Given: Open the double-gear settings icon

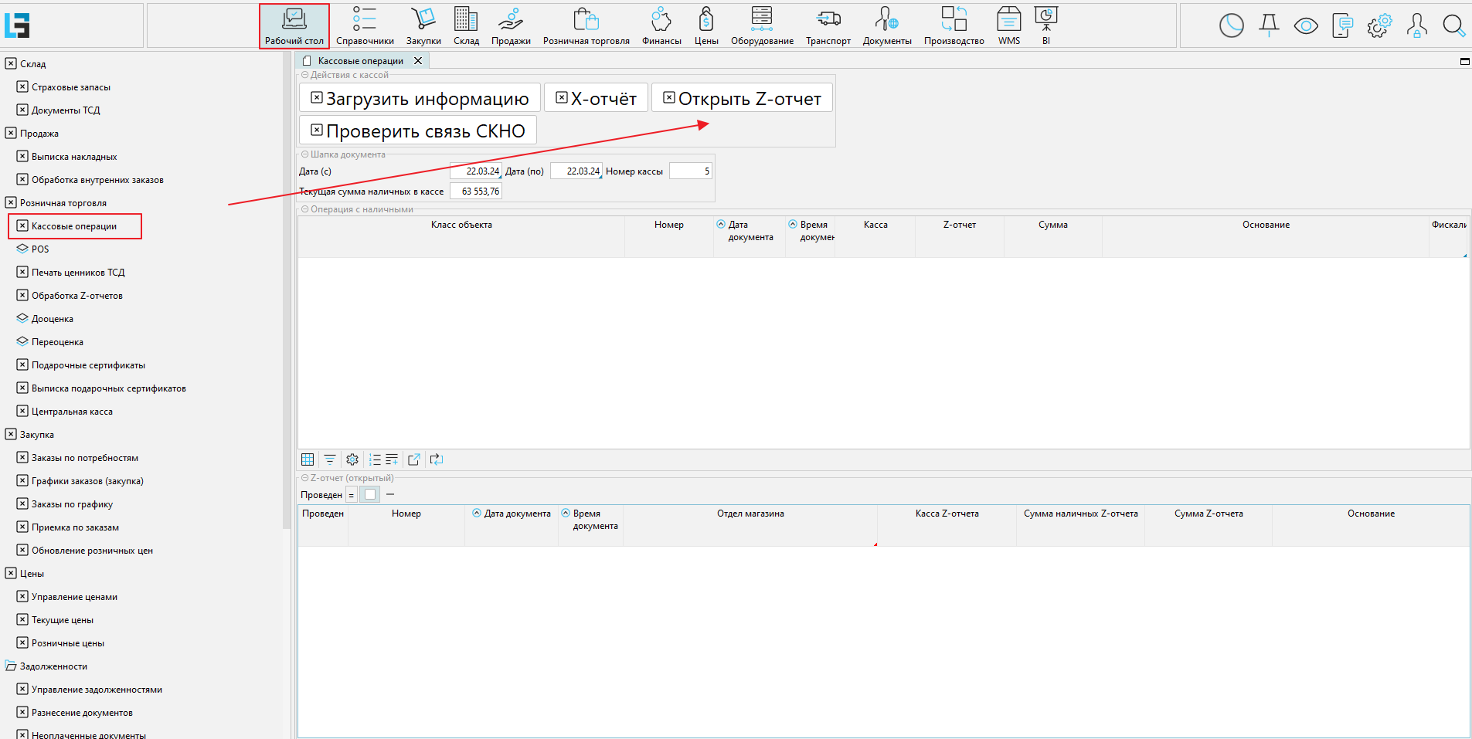Looking at the screenshot, I should [1379, 26].
